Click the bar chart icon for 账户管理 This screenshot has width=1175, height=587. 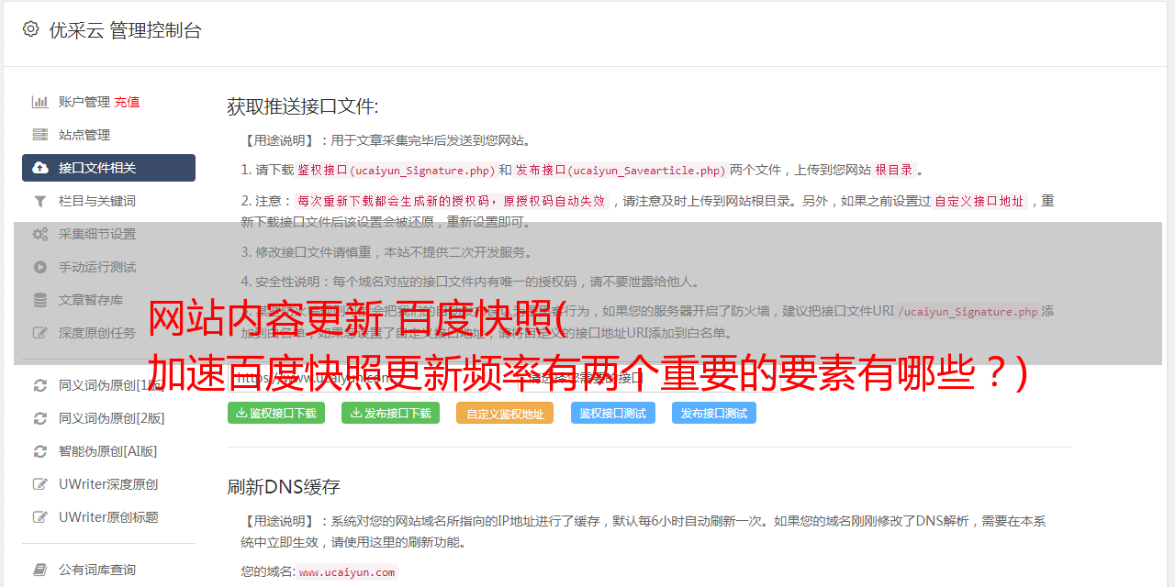pyautogui.click(x=40, y=102)
